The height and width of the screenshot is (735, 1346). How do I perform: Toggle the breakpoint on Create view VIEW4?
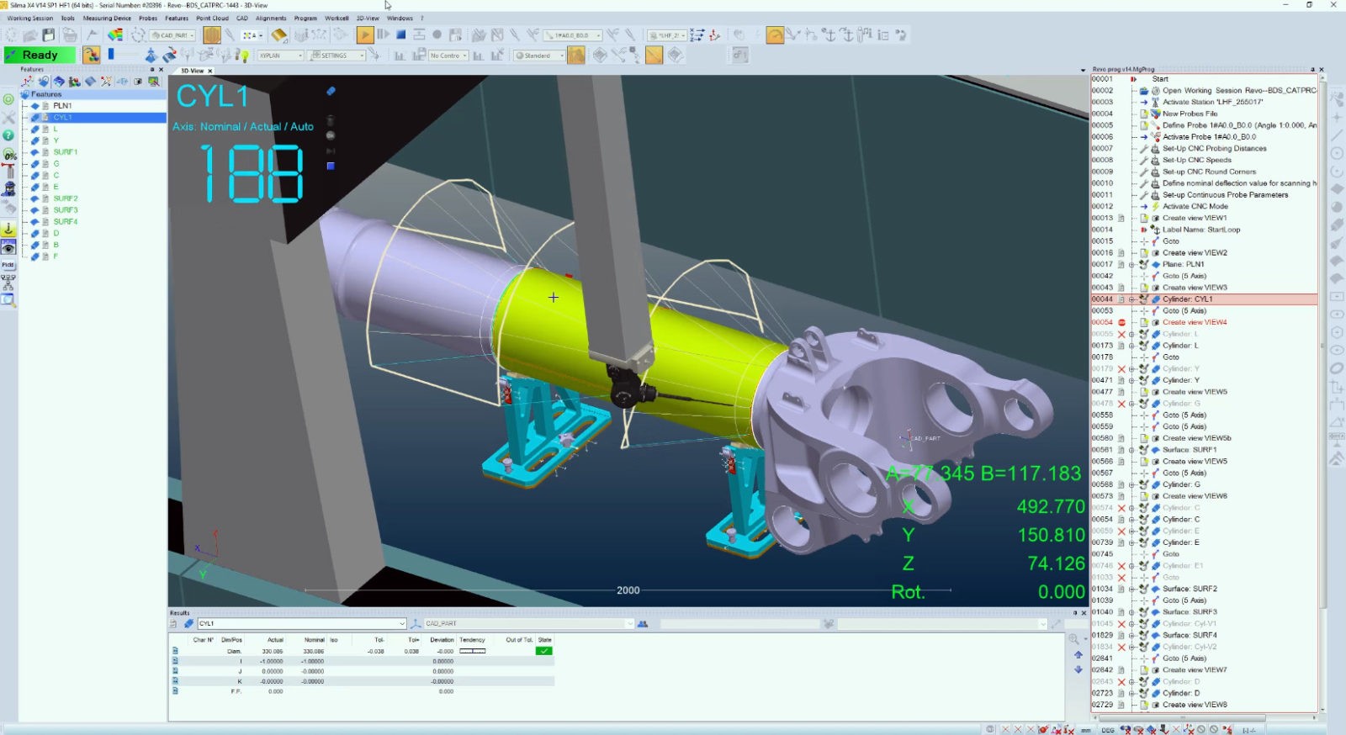(x=1121, y=322)
